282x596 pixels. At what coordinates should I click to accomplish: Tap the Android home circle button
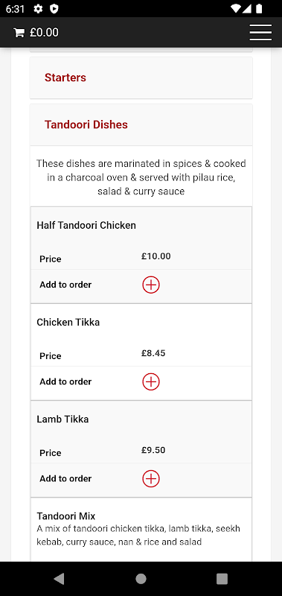click(x=141, y=579)
